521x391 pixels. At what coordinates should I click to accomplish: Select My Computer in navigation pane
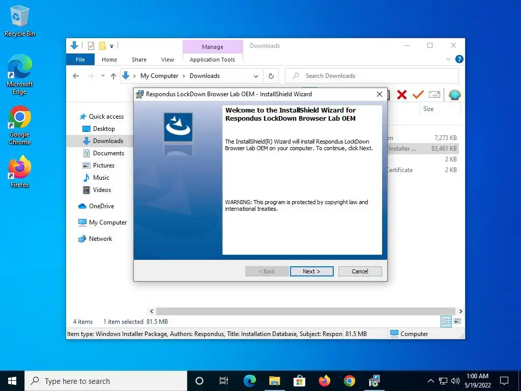[108, 222]
